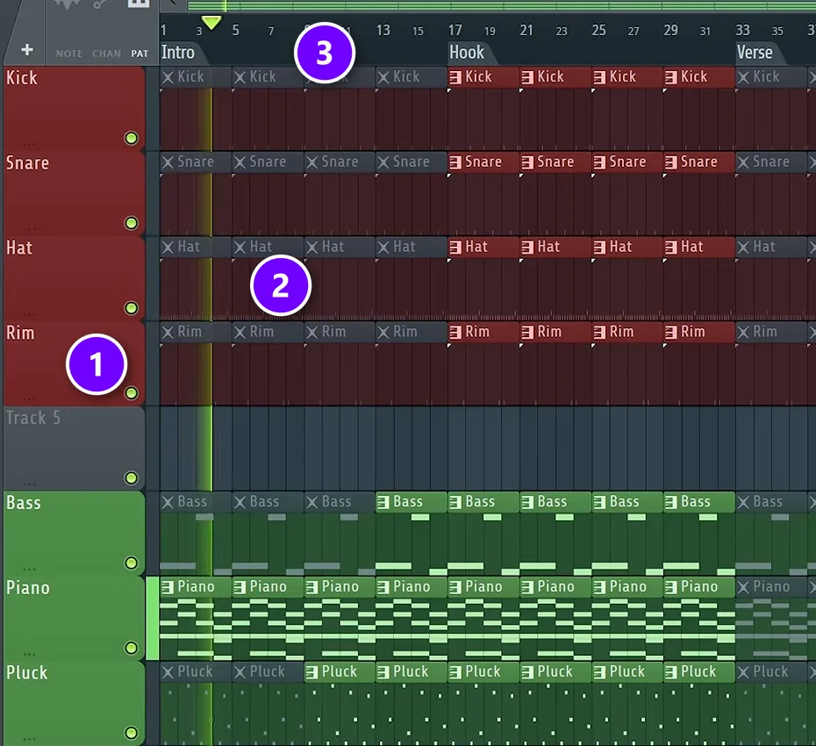Select the Kick clip title at bar 21
816x746 pixels.
click(551, 77)
